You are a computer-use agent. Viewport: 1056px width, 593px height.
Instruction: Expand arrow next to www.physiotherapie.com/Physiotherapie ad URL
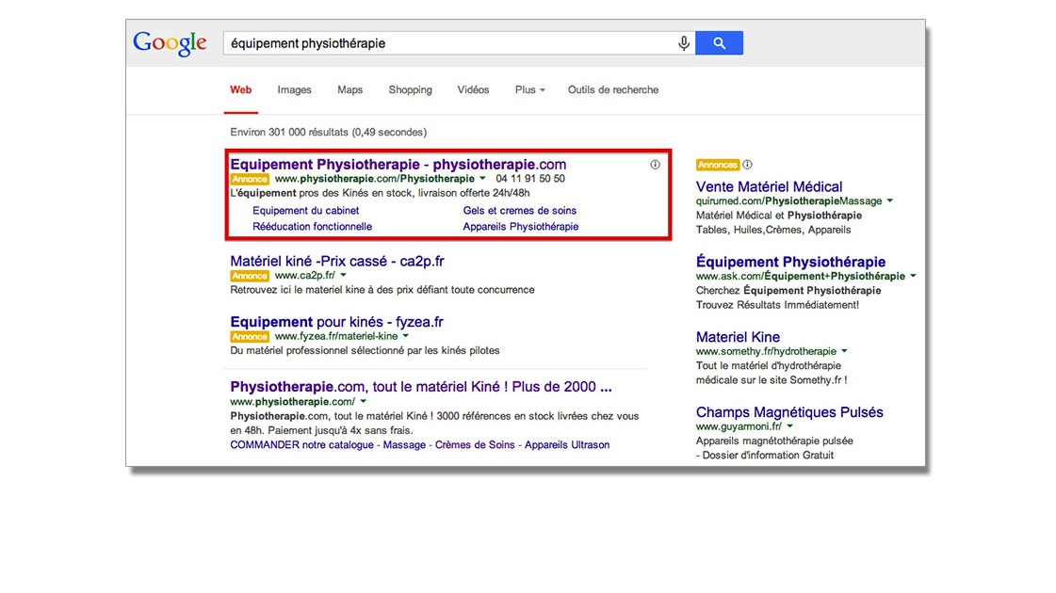point(482,179)
